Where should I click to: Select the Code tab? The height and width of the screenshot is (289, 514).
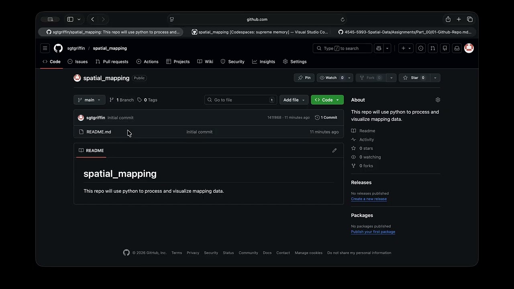tap(51, 61)
